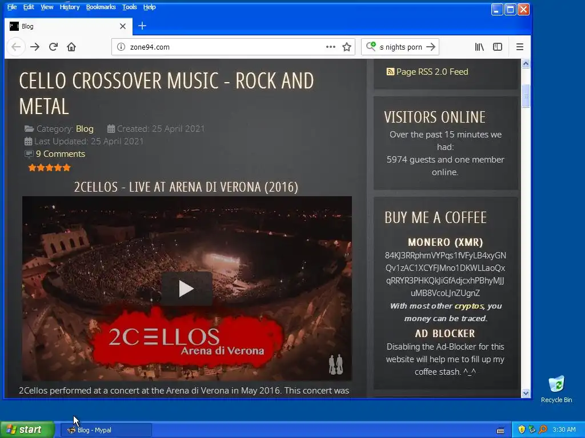Image resolution: width=585 pixels, height=438 pixels.
Task: Open the Edit menu
Action: click(29, 7)
